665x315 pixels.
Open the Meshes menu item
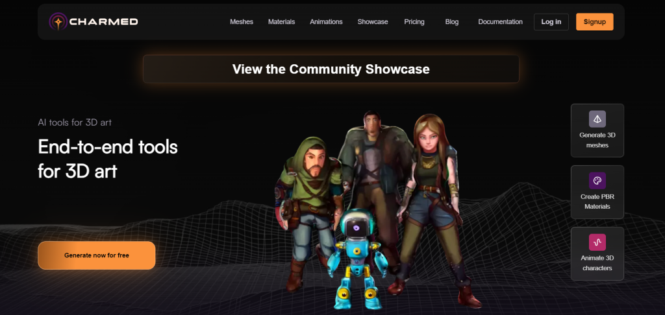point(242,22)
